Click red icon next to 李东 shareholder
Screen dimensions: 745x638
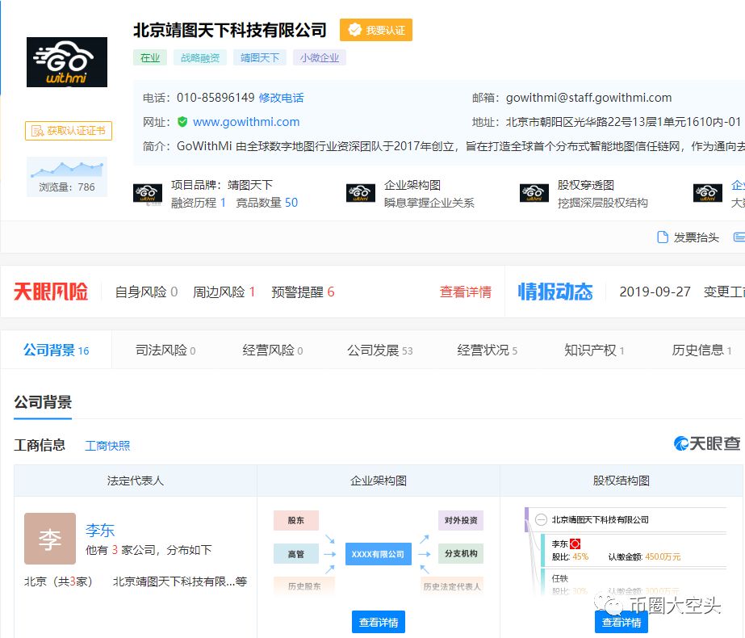(x=575, y=544)
